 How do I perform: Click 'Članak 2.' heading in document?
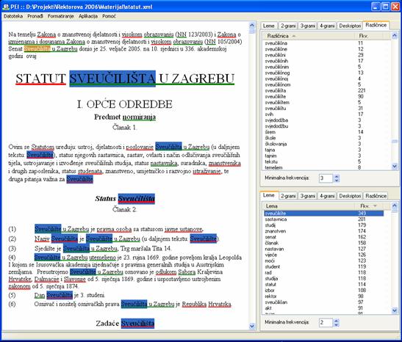[x=124, y=209]
